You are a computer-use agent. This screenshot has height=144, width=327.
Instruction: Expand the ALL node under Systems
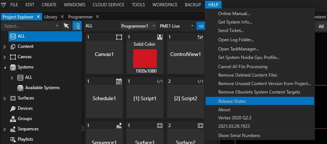click(x=12, y=78)
